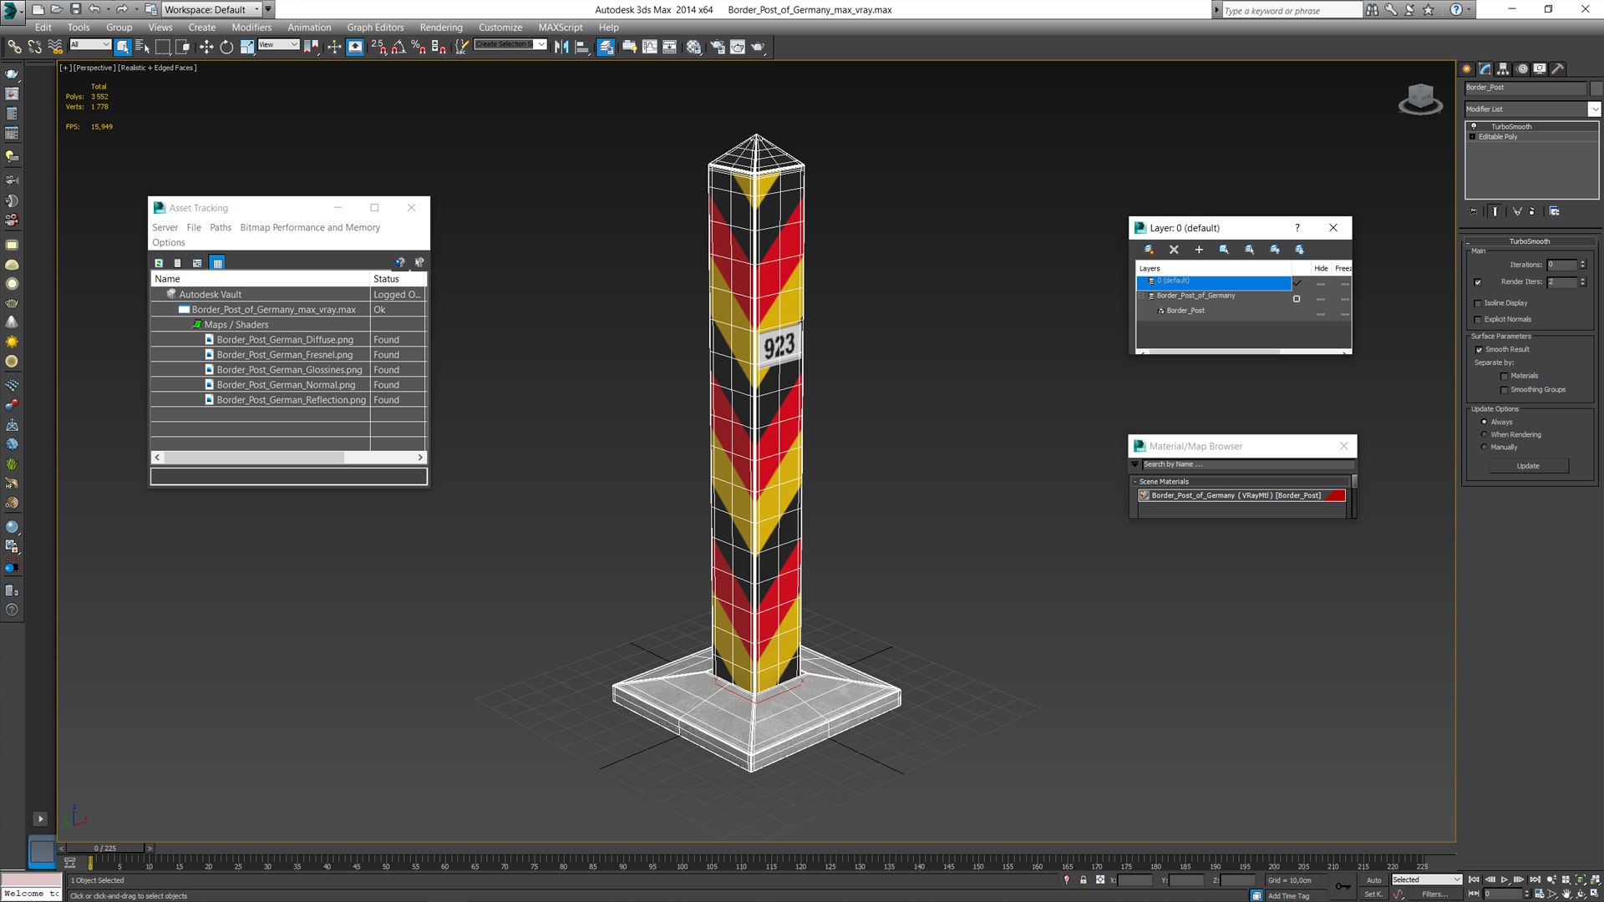1604x902 pixels.
Task: Click the red Border_Post_of_Germany material swatch
Action: (x=1335, y=495)
